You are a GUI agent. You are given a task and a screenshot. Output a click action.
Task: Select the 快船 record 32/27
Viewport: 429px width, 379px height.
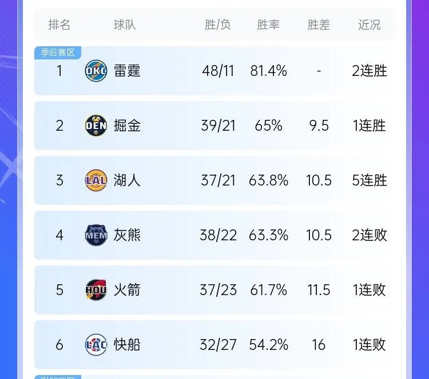coord(218,345)
